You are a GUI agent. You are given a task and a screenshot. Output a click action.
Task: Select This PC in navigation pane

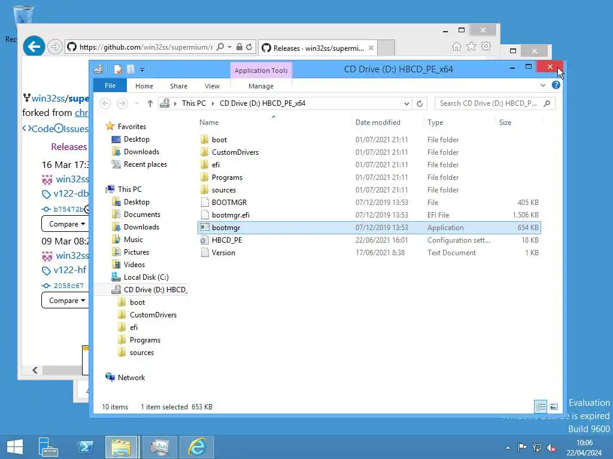[129, 189]
